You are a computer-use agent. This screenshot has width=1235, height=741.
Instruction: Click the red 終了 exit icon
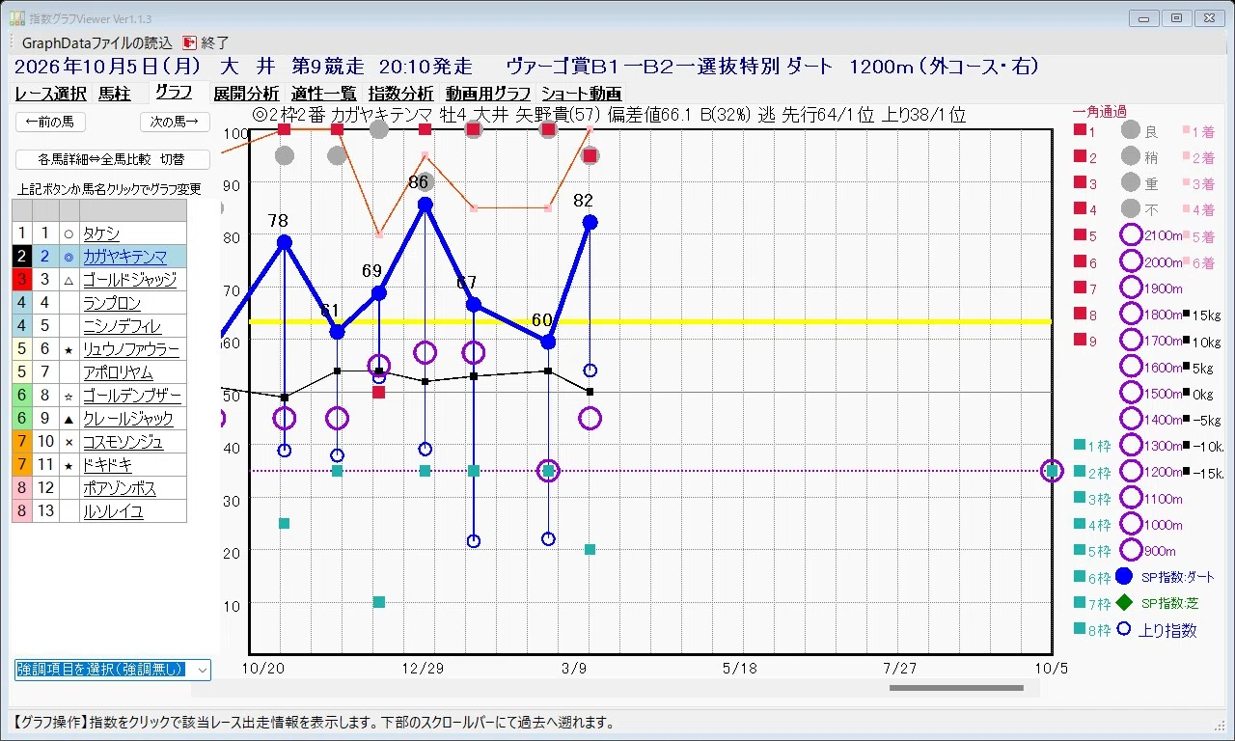tap(189, 42)
